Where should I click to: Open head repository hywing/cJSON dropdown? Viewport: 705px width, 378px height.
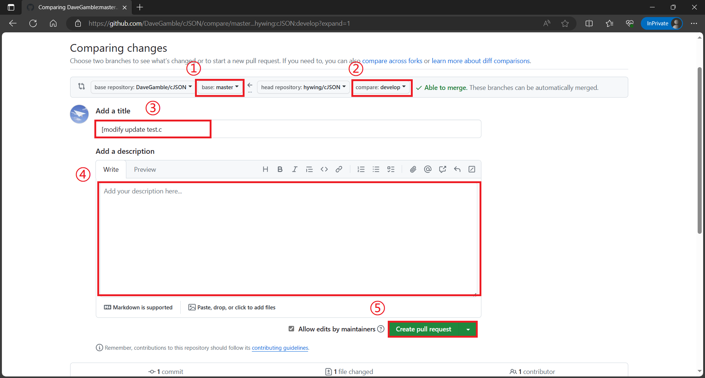coord(303,87)
